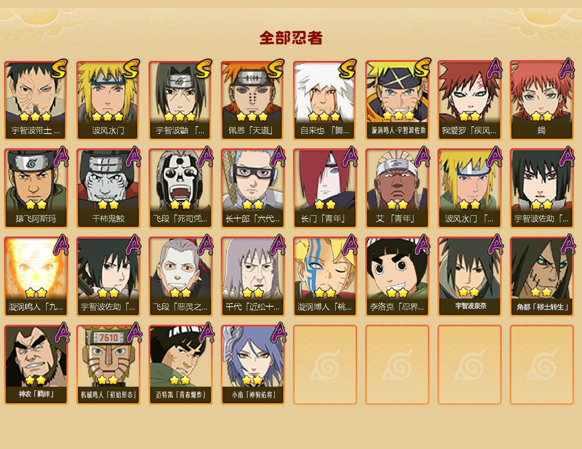582x449 pixels.
Task: Pick the 长门「青年」ninja card
Action: point(325,188)
